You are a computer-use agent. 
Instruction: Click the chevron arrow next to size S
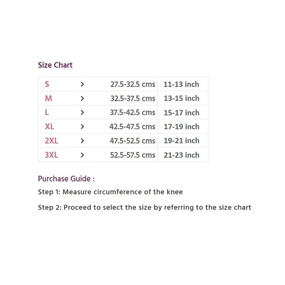82,84
